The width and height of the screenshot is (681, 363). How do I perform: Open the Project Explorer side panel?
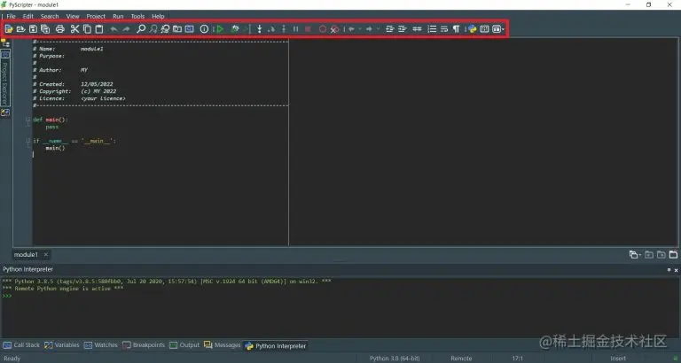pyautogui.click(x=4, y=78)
